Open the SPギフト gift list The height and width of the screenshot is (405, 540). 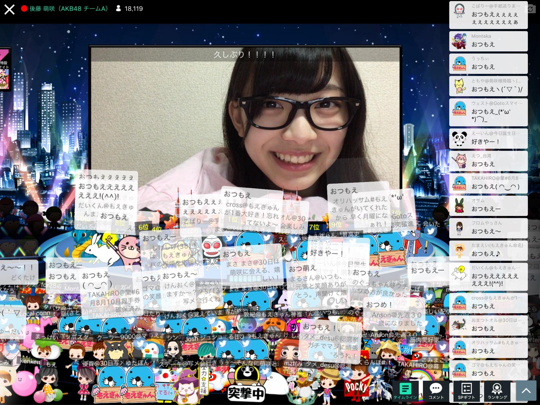pyautogui.click(x=466, y=391)
